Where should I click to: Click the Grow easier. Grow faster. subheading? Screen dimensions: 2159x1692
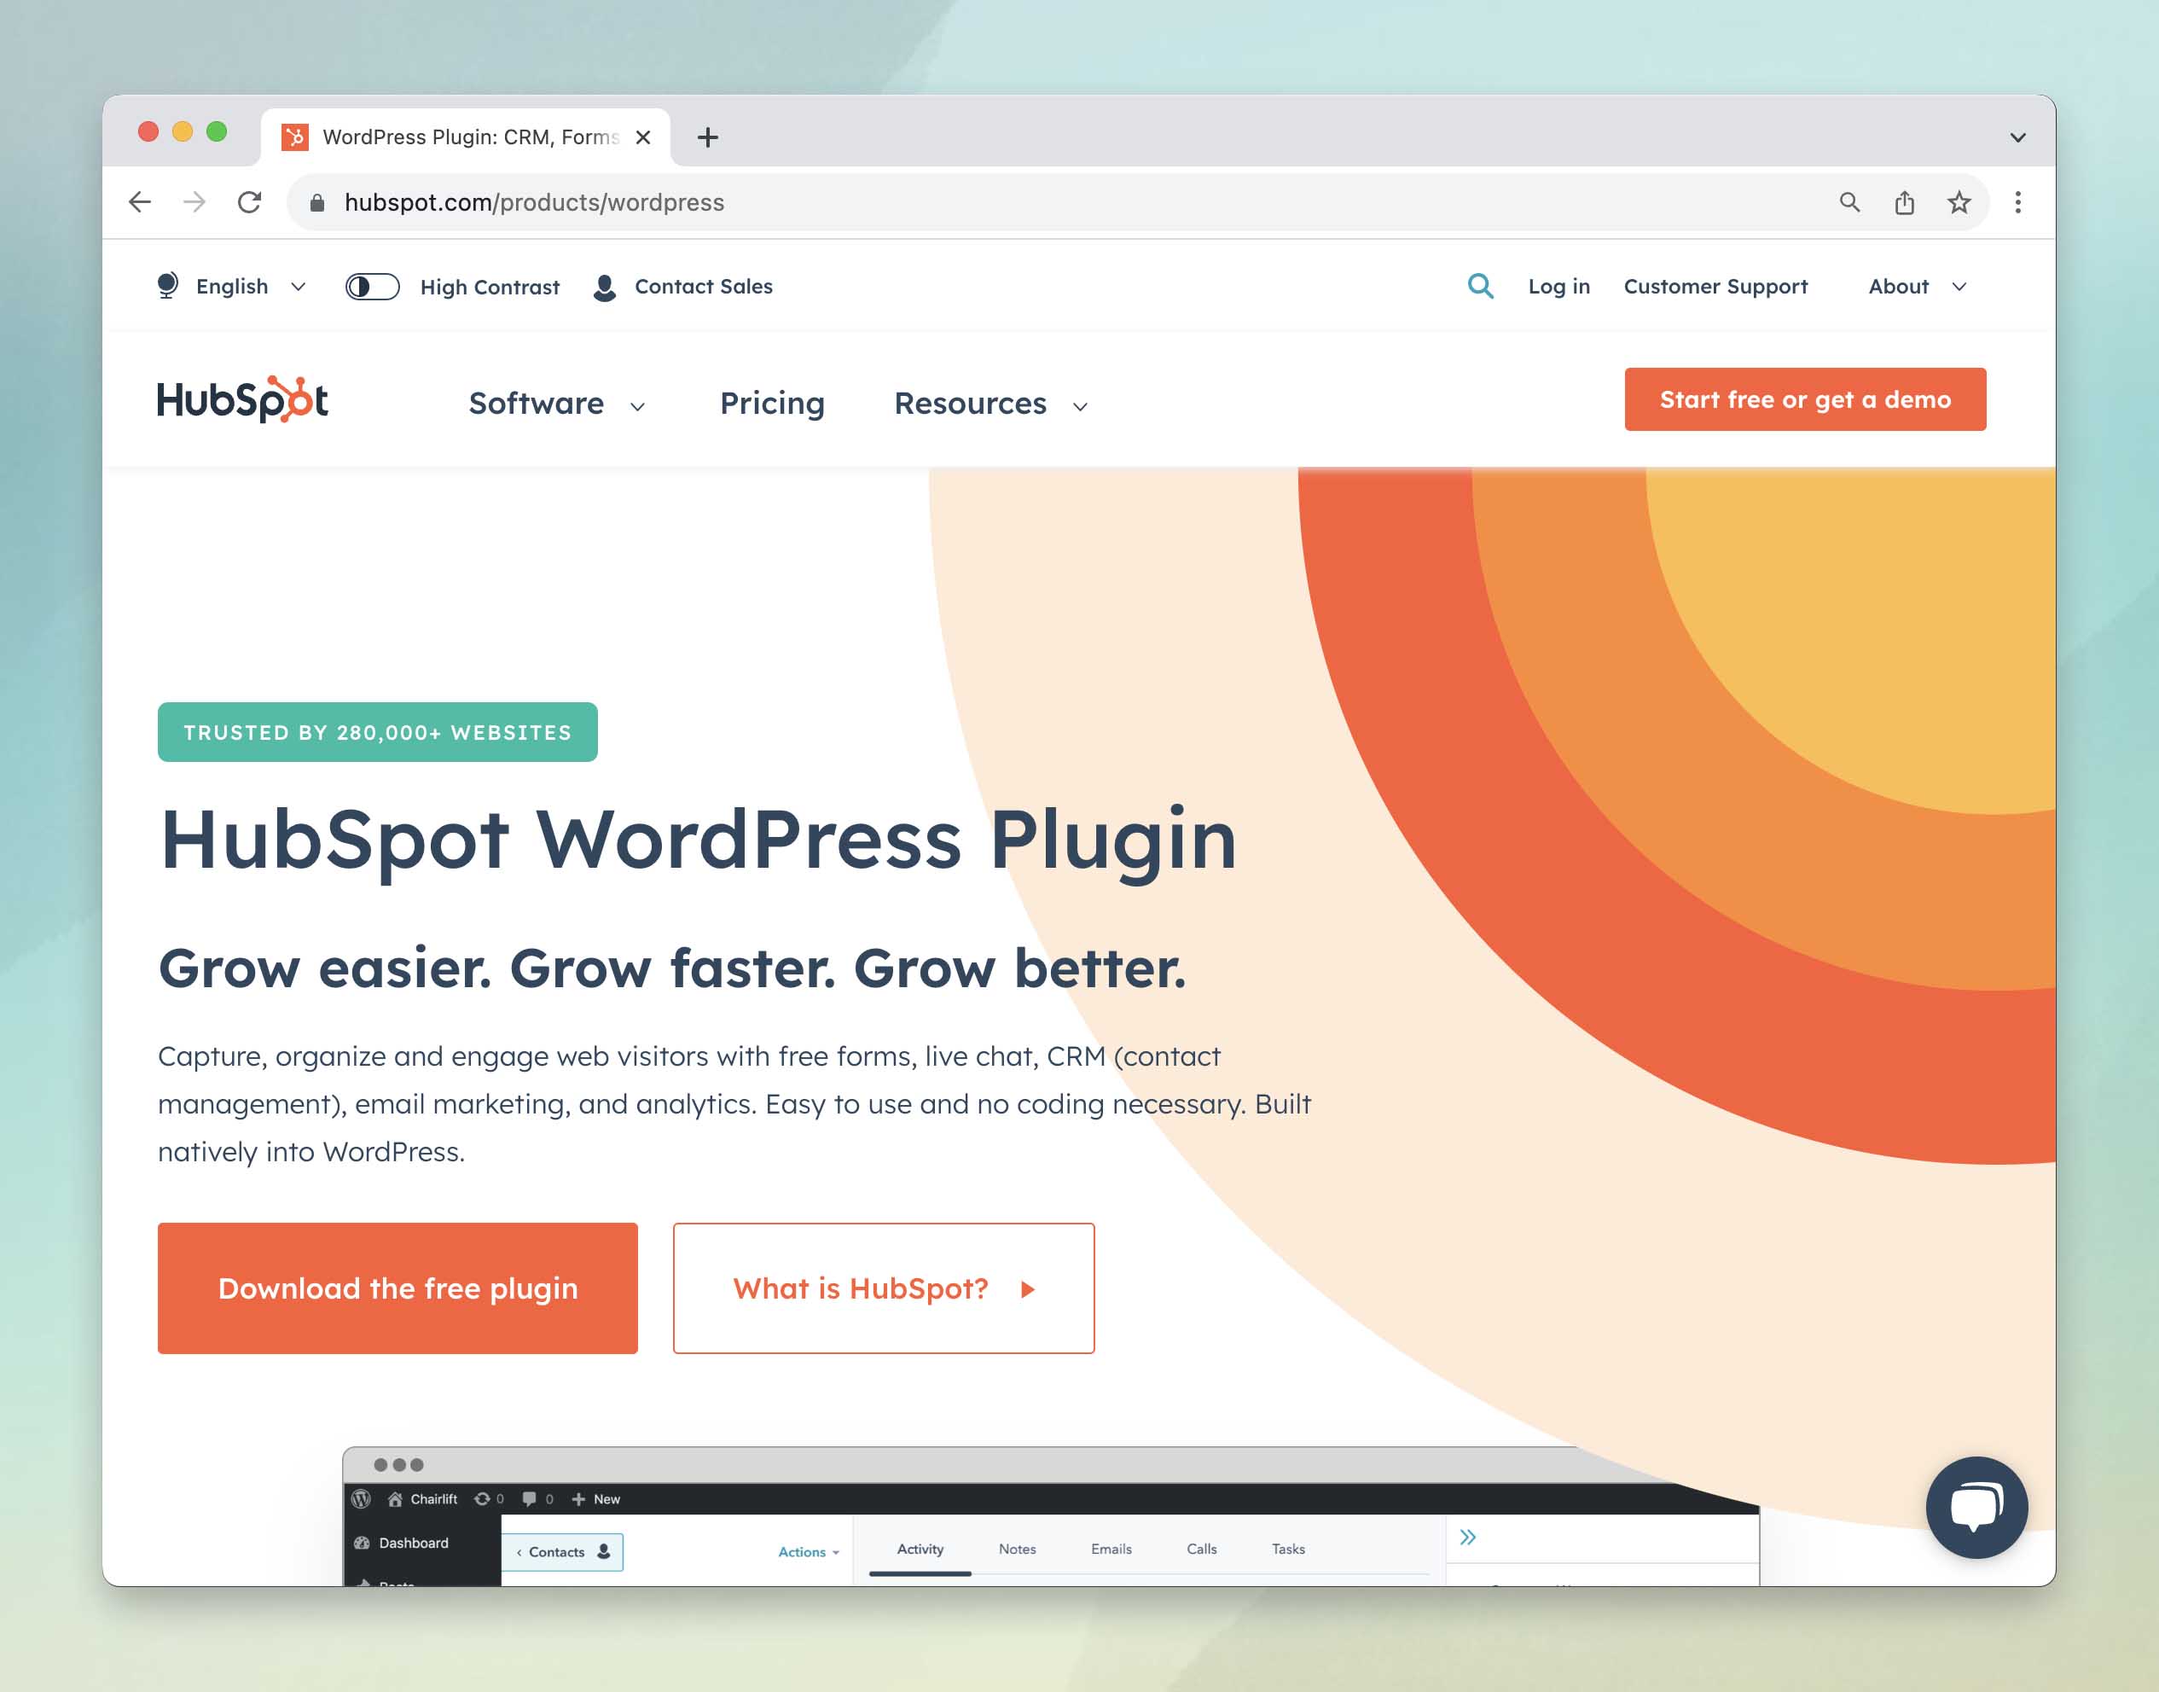pos(671,968)
